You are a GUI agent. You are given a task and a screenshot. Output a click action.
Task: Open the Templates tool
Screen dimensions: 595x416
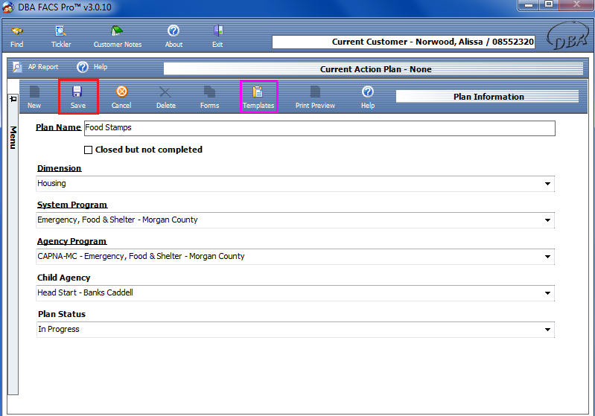(x=258, y=97)
